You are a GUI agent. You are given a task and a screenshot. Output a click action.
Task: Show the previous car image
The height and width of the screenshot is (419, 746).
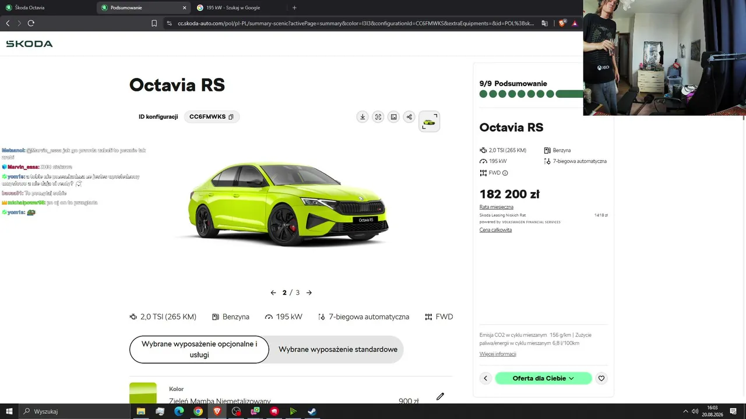[x=273, y=293]
